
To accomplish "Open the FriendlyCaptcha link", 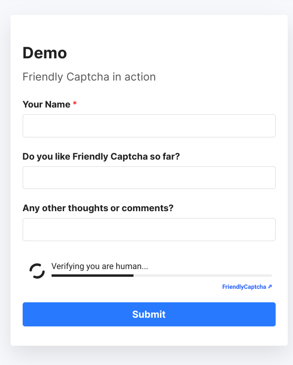I will (244, 287).
